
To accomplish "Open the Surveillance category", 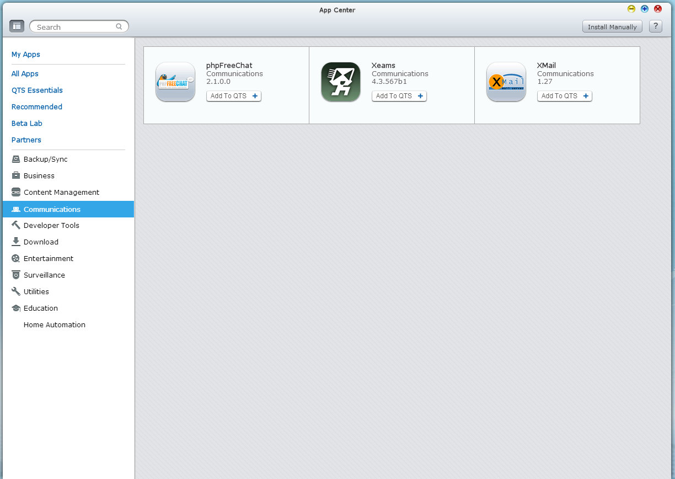I will click(x=44, y=275).
